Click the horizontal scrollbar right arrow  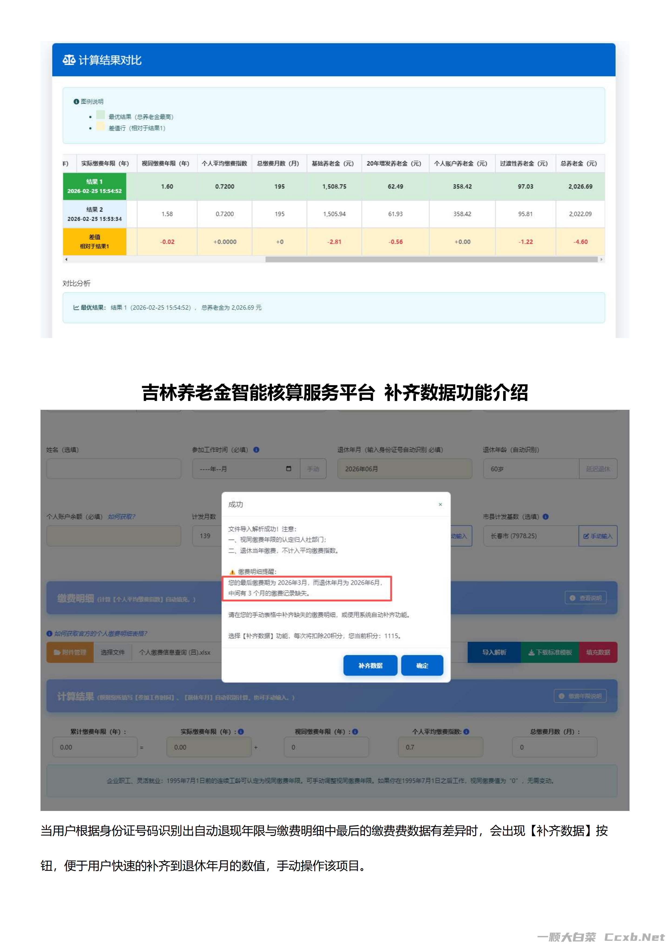click(601, 259)
